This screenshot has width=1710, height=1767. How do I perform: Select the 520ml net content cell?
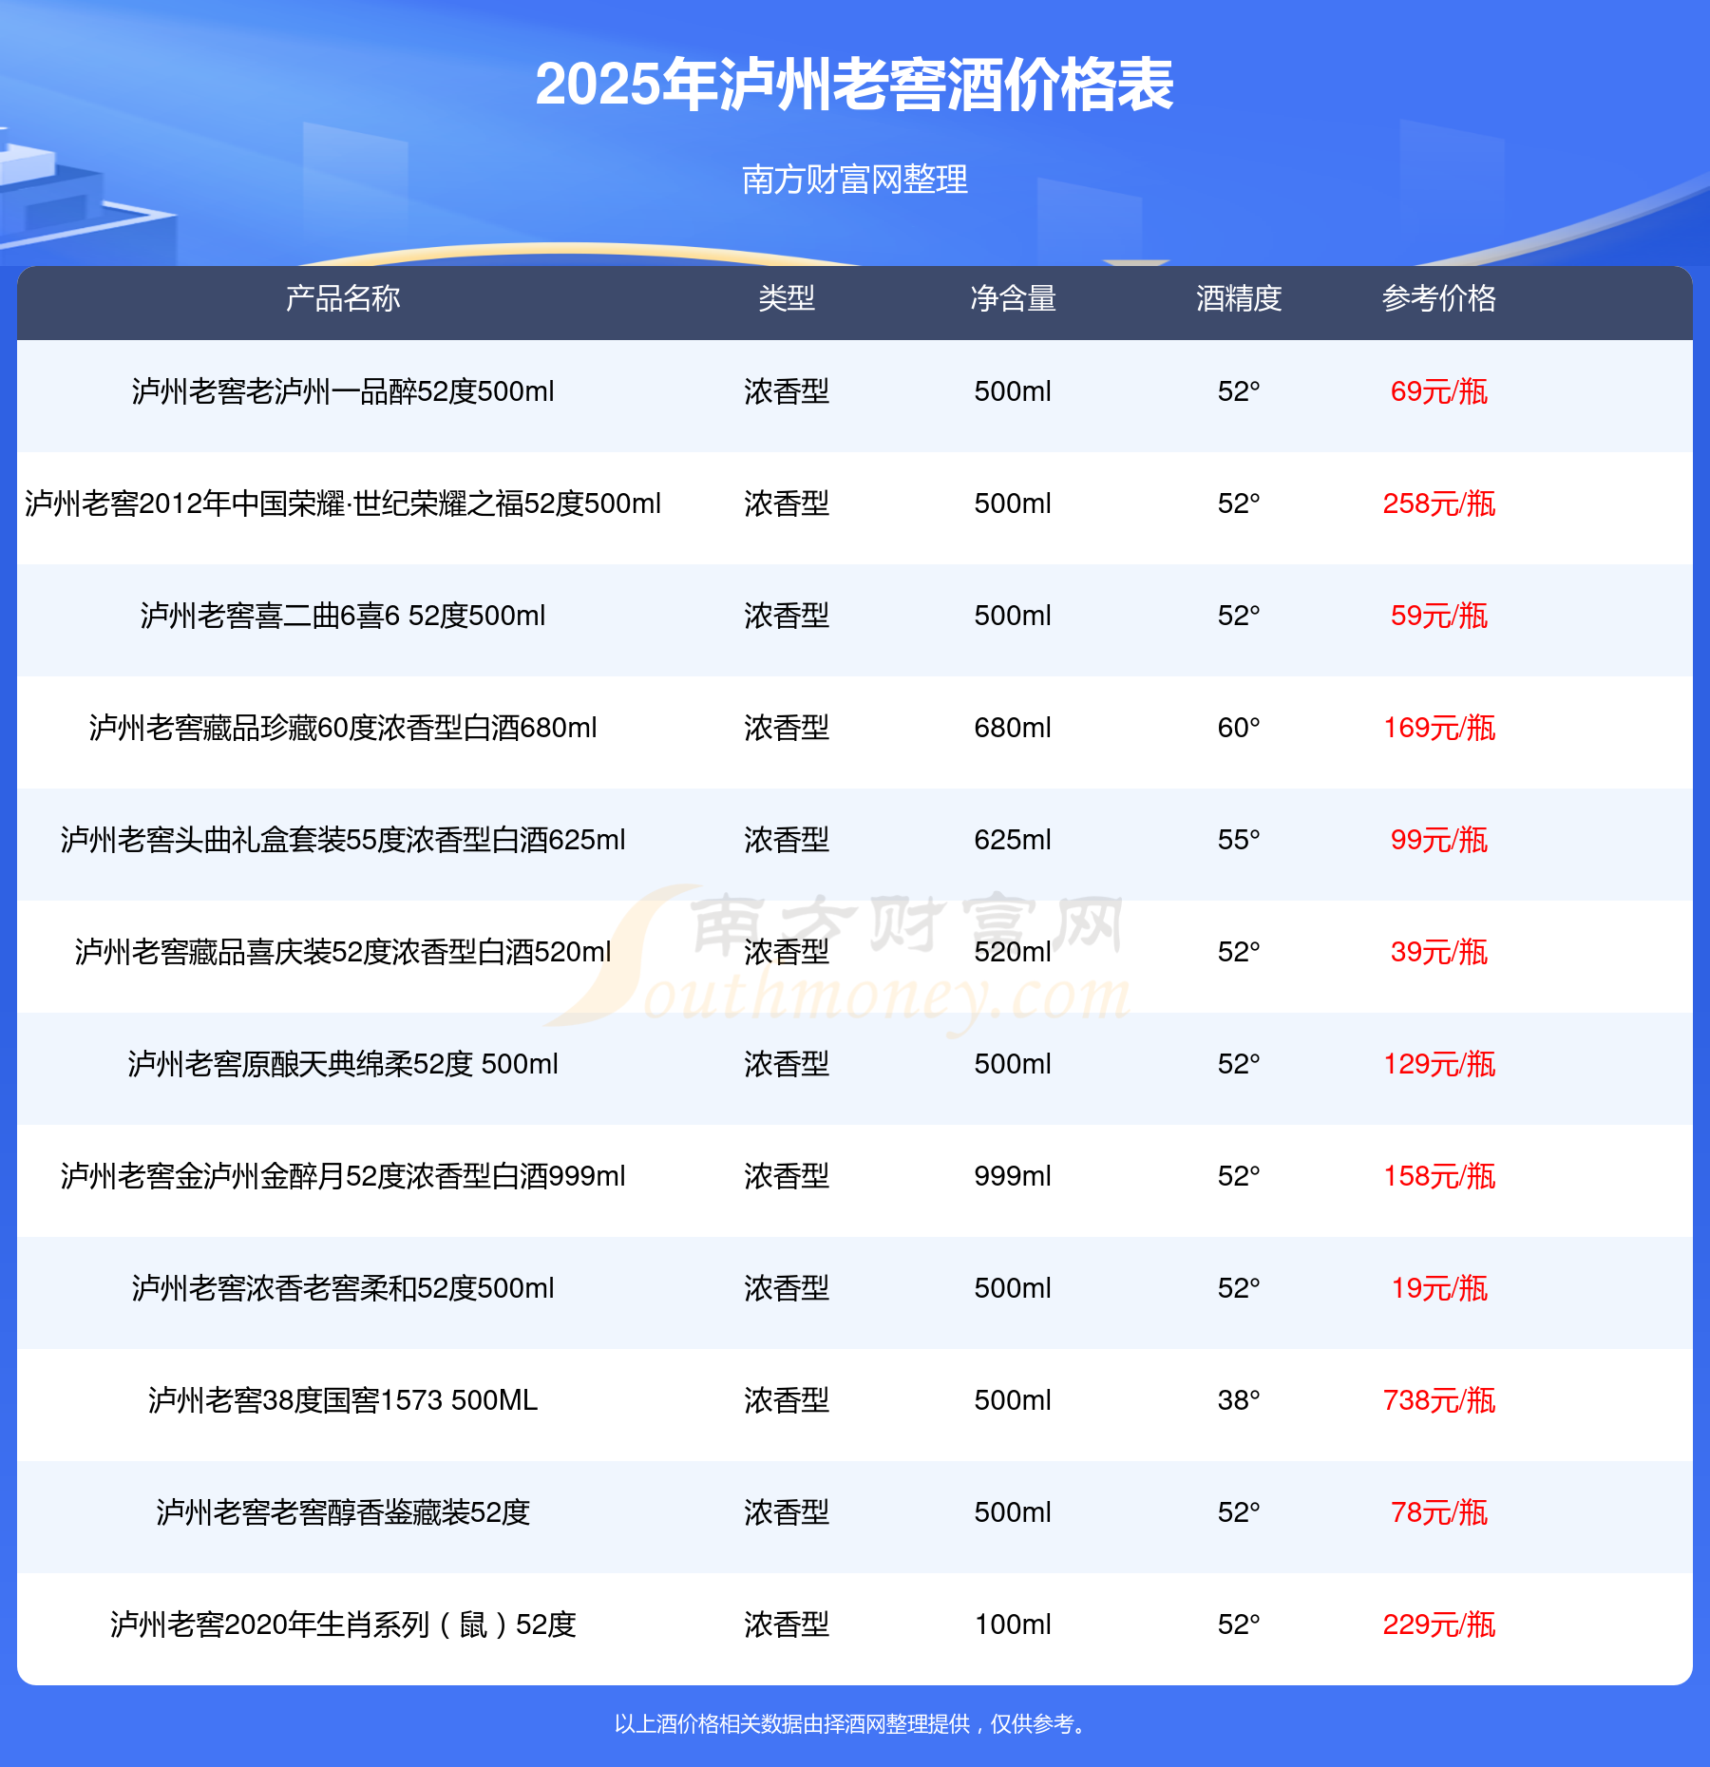click(1013, 952)
